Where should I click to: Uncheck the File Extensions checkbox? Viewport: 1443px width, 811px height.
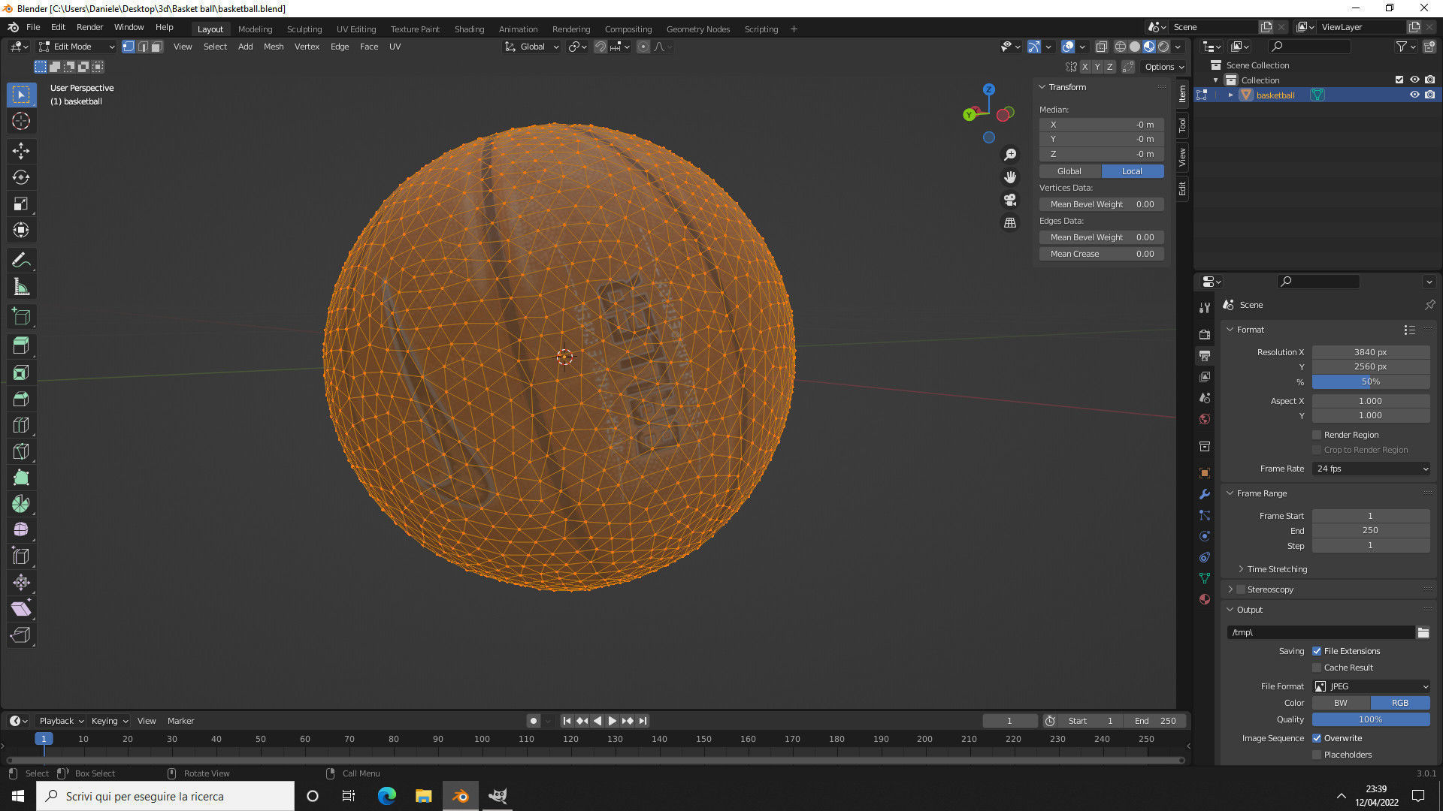tap(1317, 651)
